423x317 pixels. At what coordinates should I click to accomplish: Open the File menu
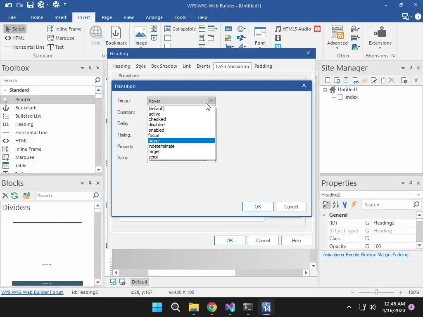point(12,17)
